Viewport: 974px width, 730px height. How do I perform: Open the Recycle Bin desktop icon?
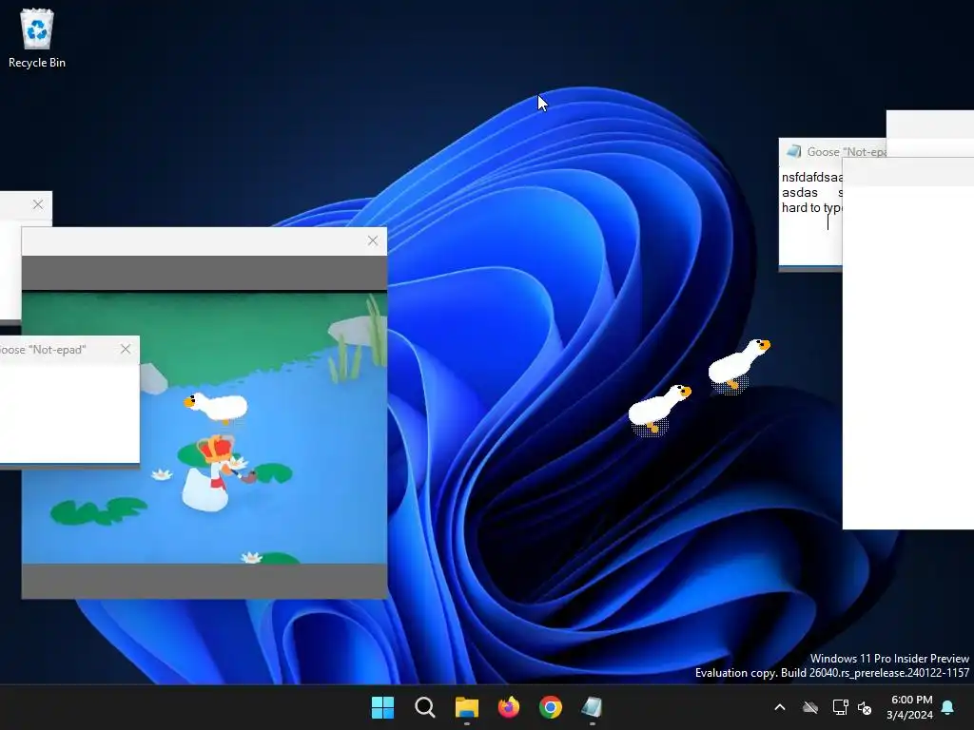(37, 38)
